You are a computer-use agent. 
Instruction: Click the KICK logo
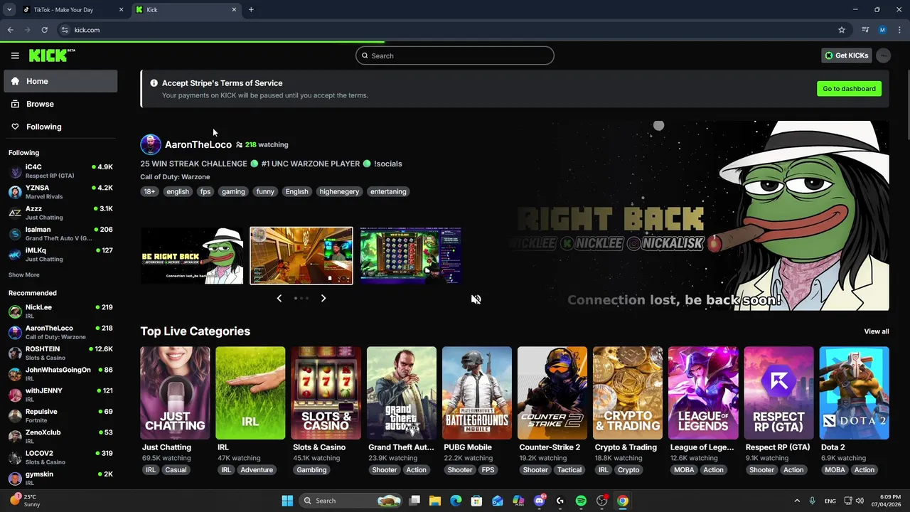(52, 55)
